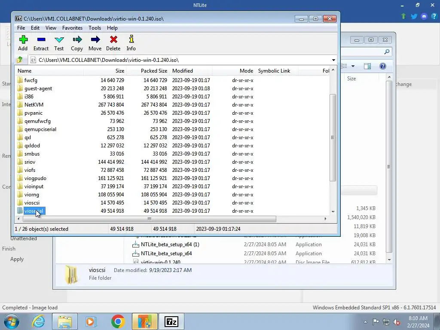Image resolution: width=440 pixels, height=330 pixels.
Task: Show Info for the selected item
Action: point(131,43)
